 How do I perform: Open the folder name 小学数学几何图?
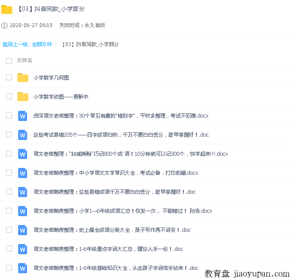click(x=51, y=78)
